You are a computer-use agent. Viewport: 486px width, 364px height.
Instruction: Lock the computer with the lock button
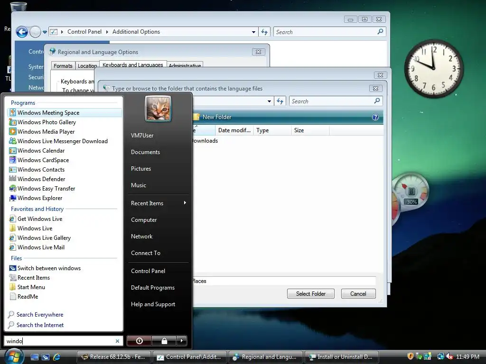tap(164, 341)
